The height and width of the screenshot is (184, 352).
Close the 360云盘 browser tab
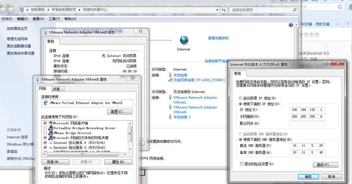point(337,24)
